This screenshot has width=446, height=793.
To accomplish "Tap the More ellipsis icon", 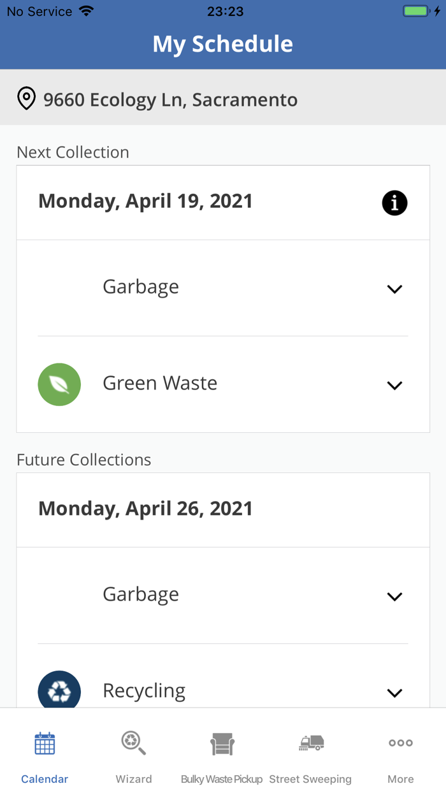I will (400, 742).
